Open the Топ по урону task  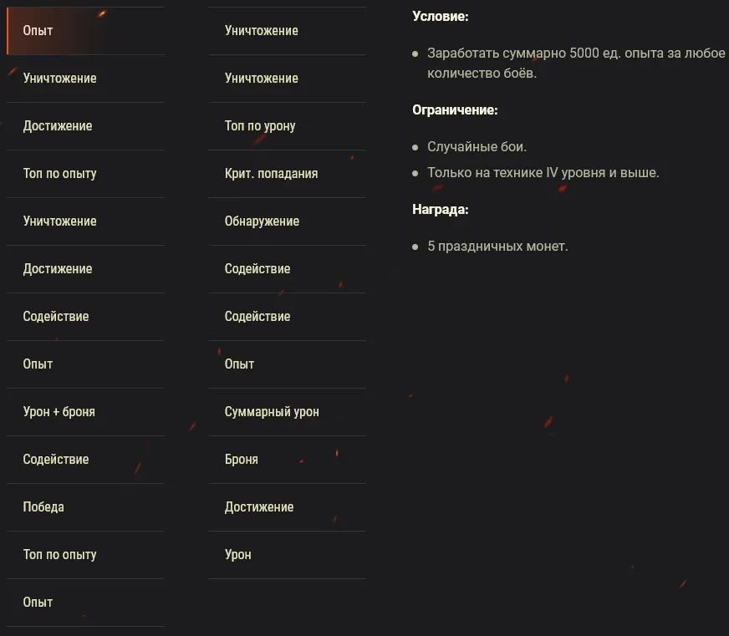coord(260,126)
